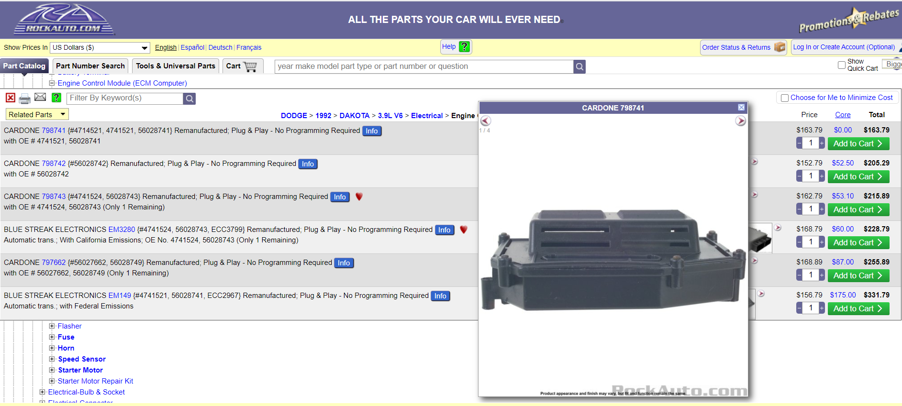
Task: Expand the Flasher tree node
Action: coord(52,326)
